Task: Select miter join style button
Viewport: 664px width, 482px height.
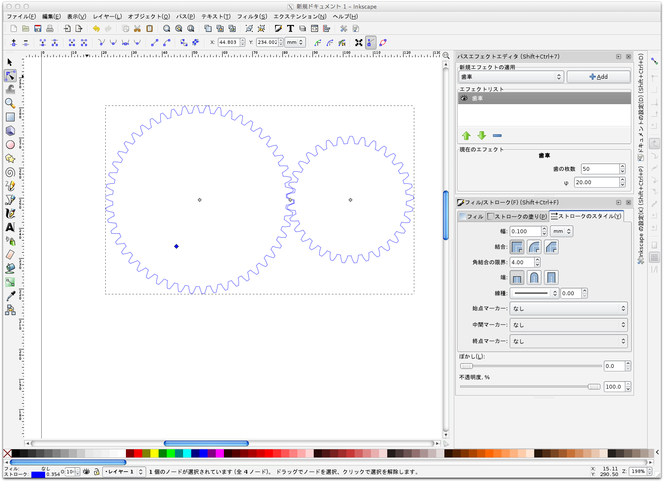Action: click(517, 247)
